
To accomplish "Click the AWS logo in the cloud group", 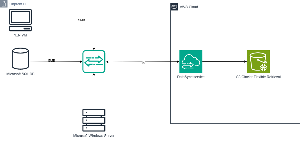I will tap(174, 7).
